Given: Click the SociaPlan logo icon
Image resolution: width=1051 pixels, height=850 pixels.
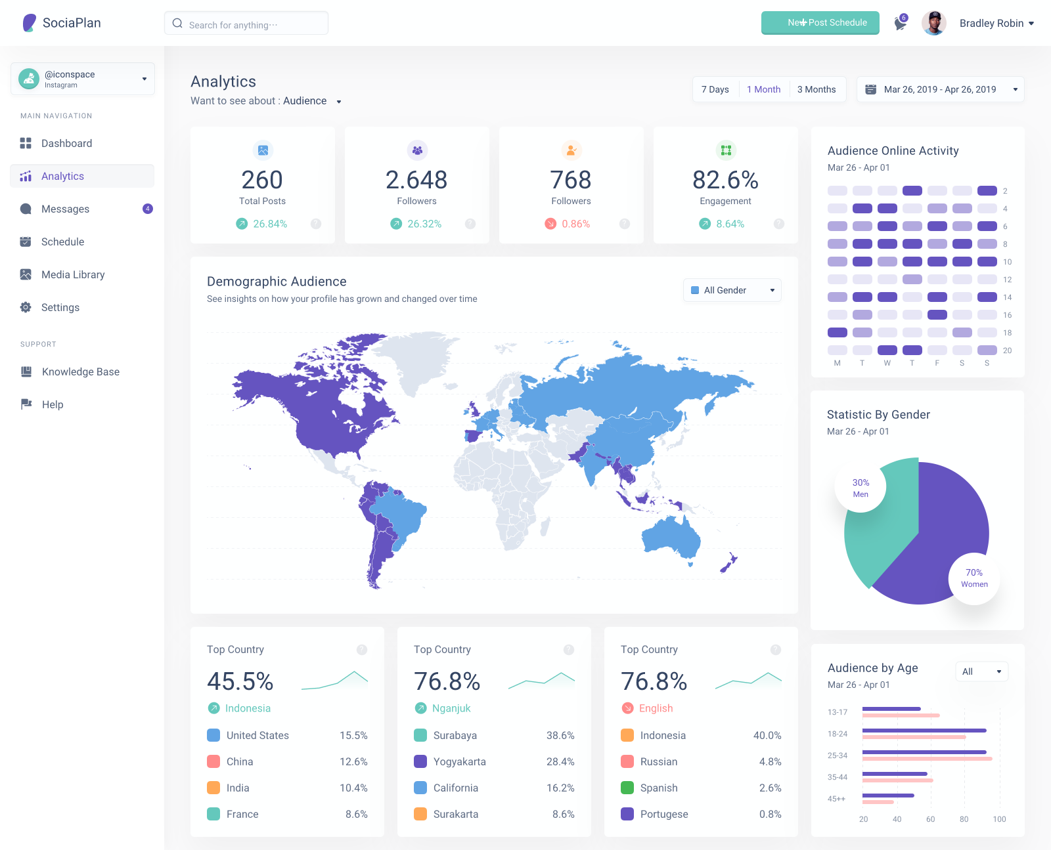Looking at the screenshot, I should coord(29,23).
